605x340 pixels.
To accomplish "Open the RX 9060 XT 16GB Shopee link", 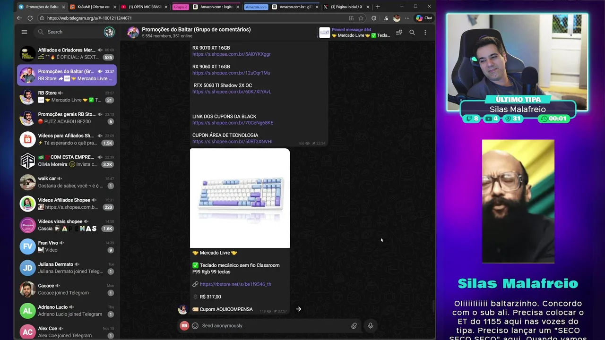I will coord(231,73).
